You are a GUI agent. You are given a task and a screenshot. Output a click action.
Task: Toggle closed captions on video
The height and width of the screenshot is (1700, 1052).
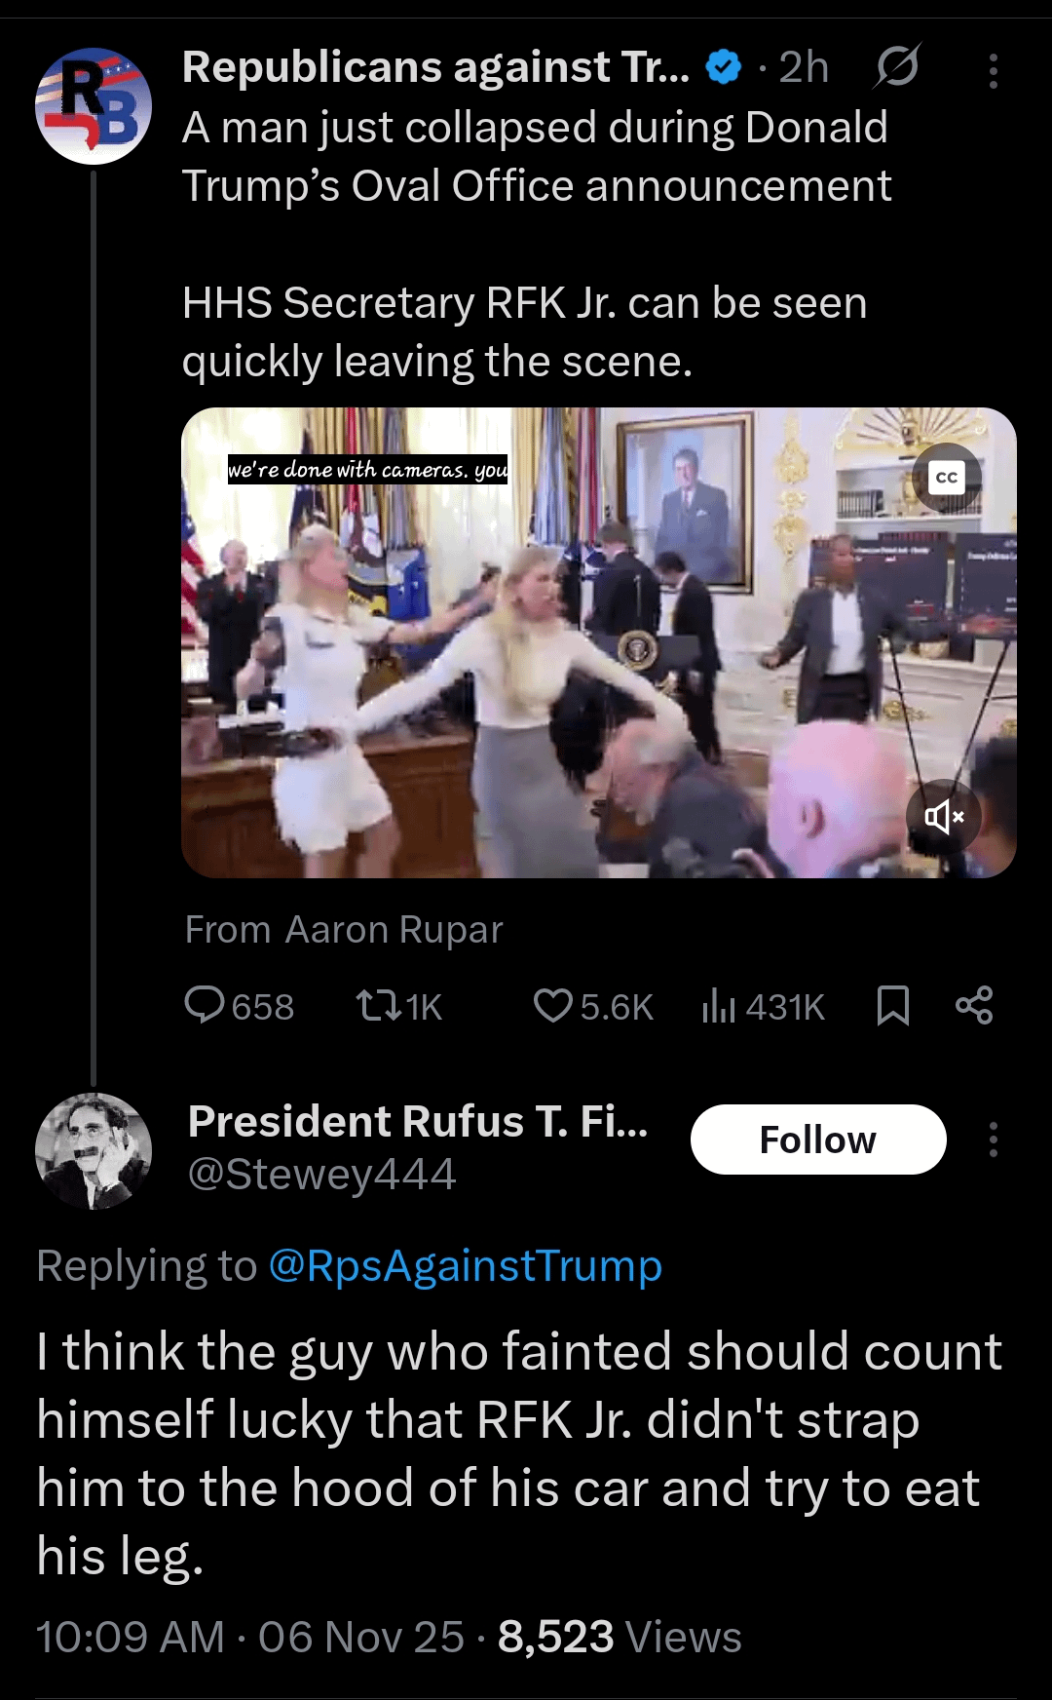(946, 478)
